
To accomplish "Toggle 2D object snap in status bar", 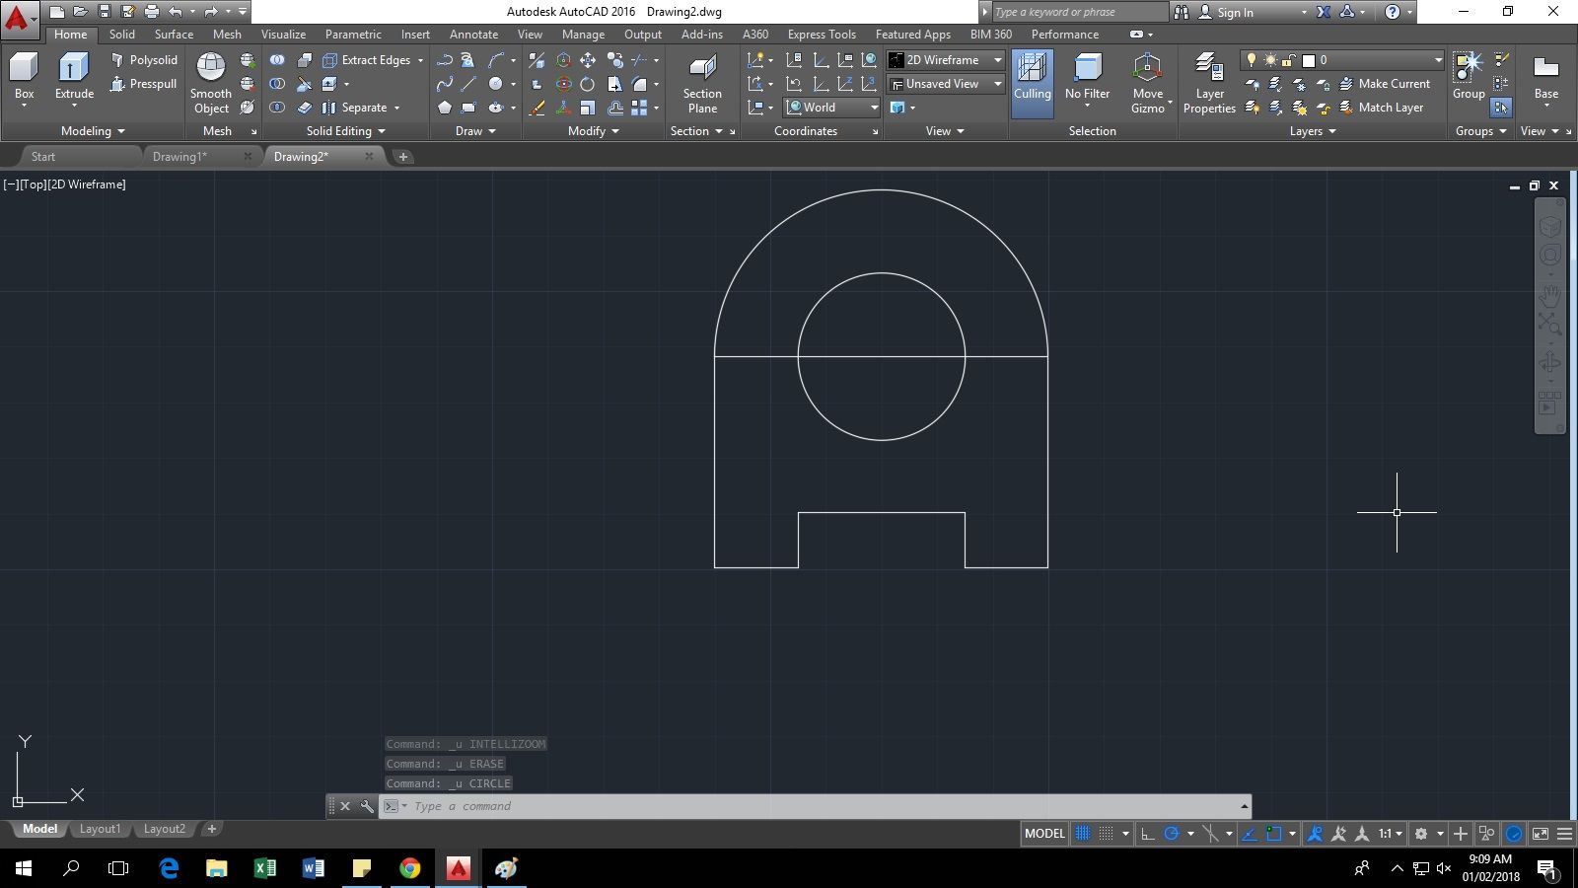I will pos(1273,834).
